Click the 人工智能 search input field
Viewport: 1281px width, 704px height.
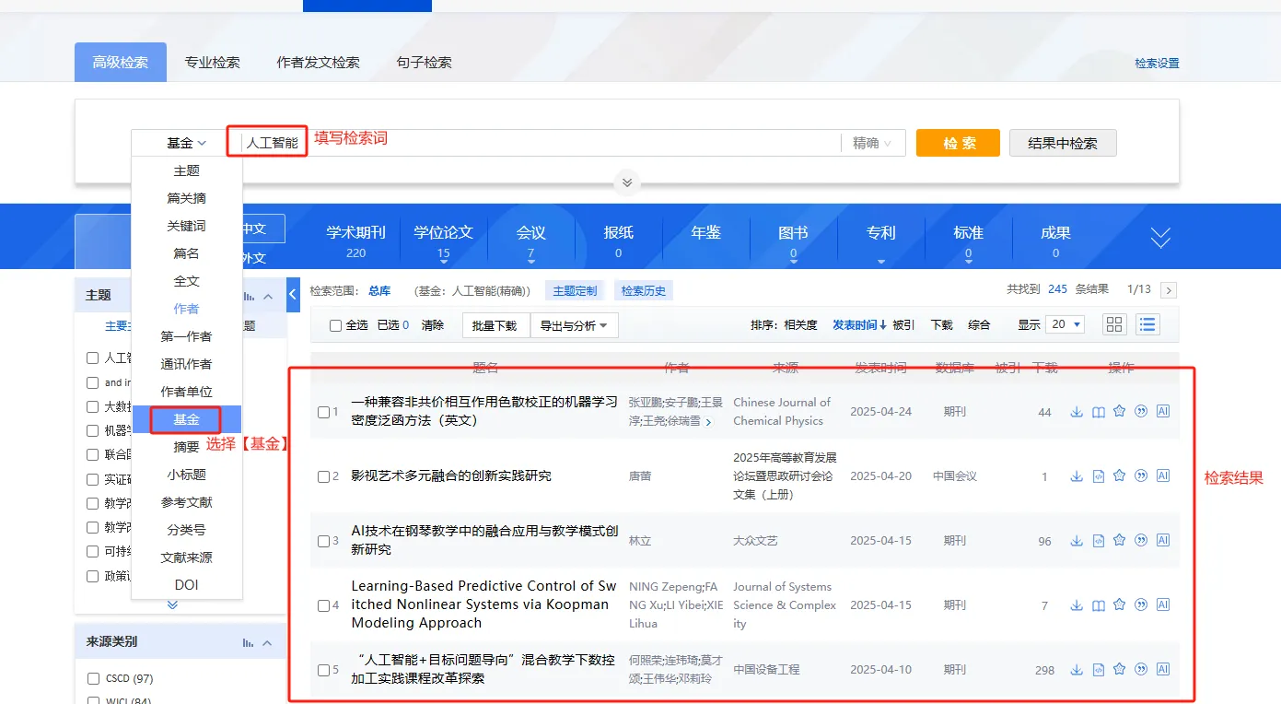click(539, 143)
